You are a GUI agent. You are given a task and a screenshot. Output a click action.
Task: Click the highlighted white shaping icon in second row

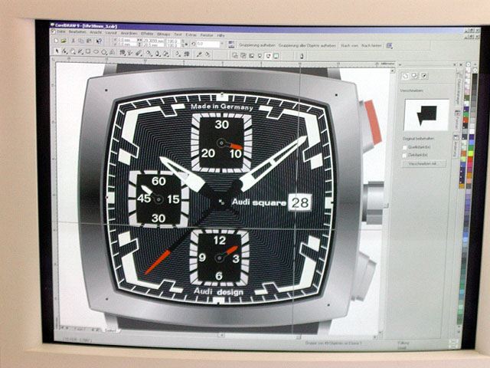[x=268, y=56]
